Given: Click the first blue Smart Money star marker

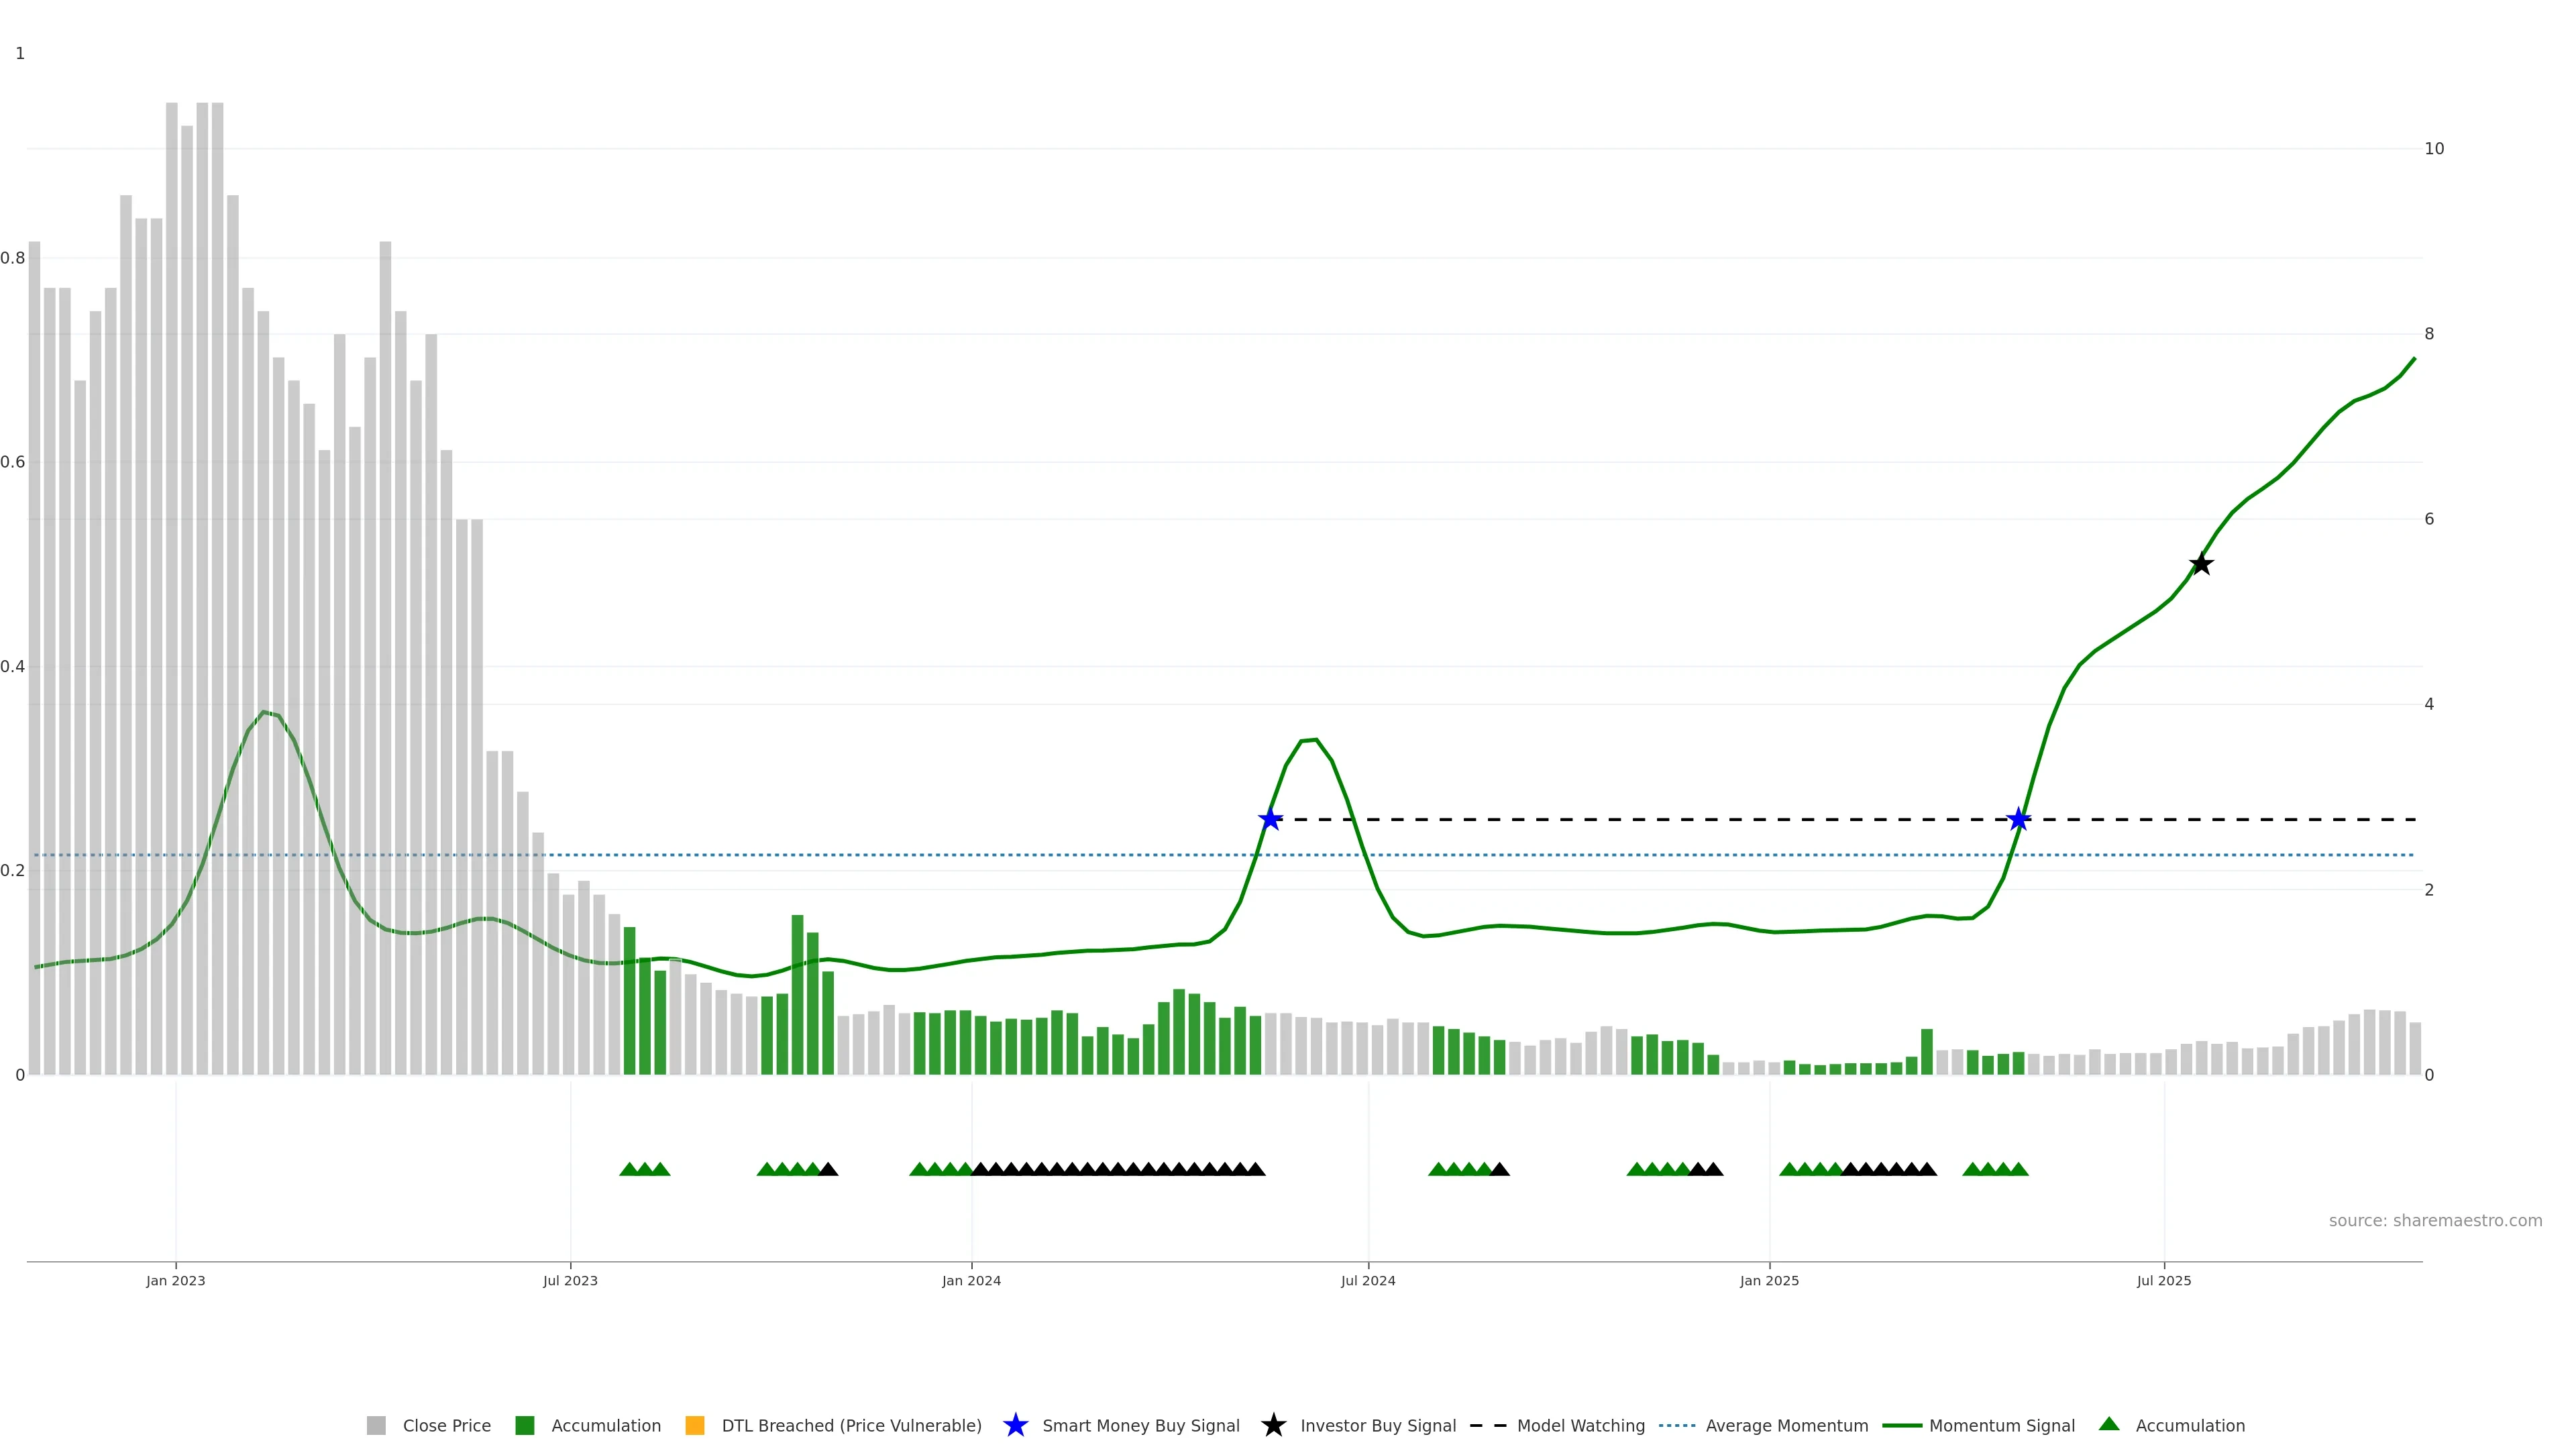Looking at the screenshot, I should pos(1270,820).
